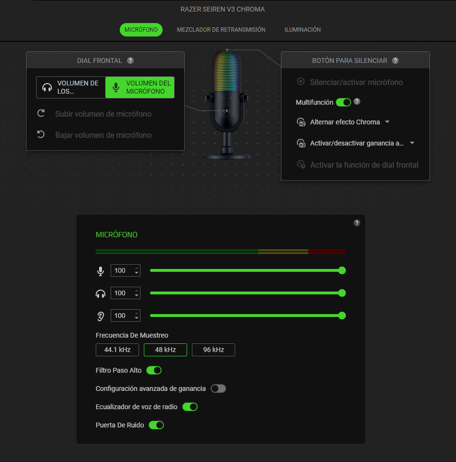
Task: Click the microphone volume slider handle
Action: point(342,270)
